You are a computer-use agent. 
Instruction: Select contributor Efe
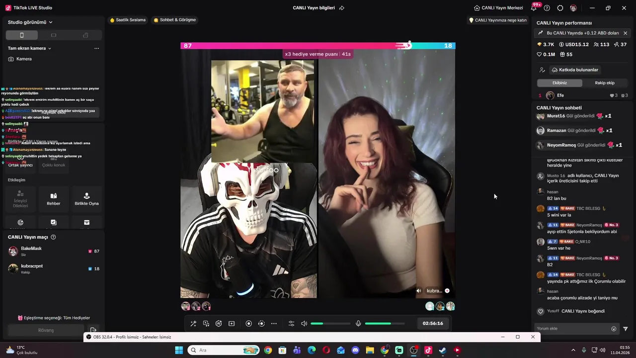[x=583, y=95]
